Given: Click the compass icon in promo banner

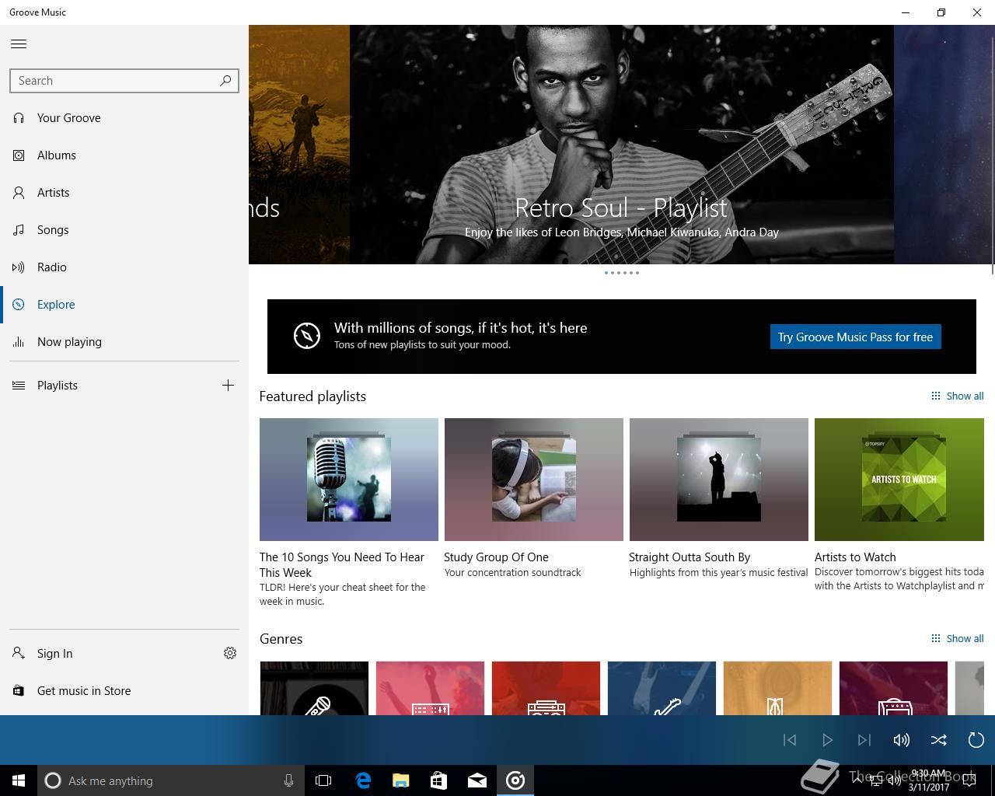Looking at the screenshot, I should pos(307,336).
